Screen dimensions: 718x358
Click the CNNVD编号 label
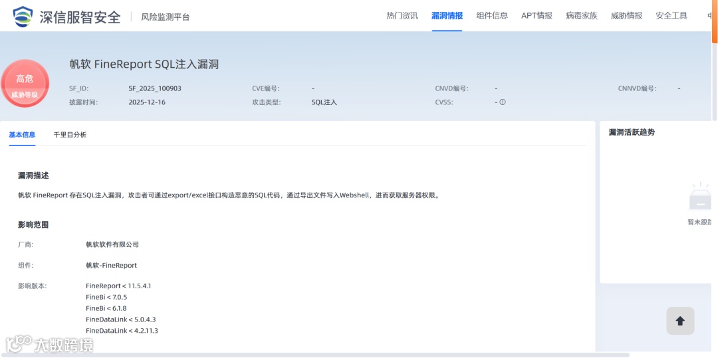coord(637,89)
